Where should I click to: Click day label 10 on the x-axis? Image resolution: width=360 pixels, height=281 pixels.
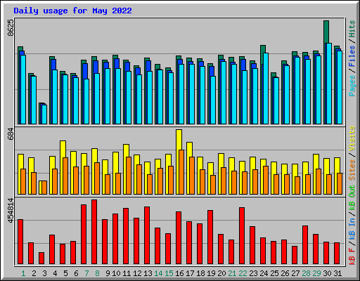pos(116,273)
